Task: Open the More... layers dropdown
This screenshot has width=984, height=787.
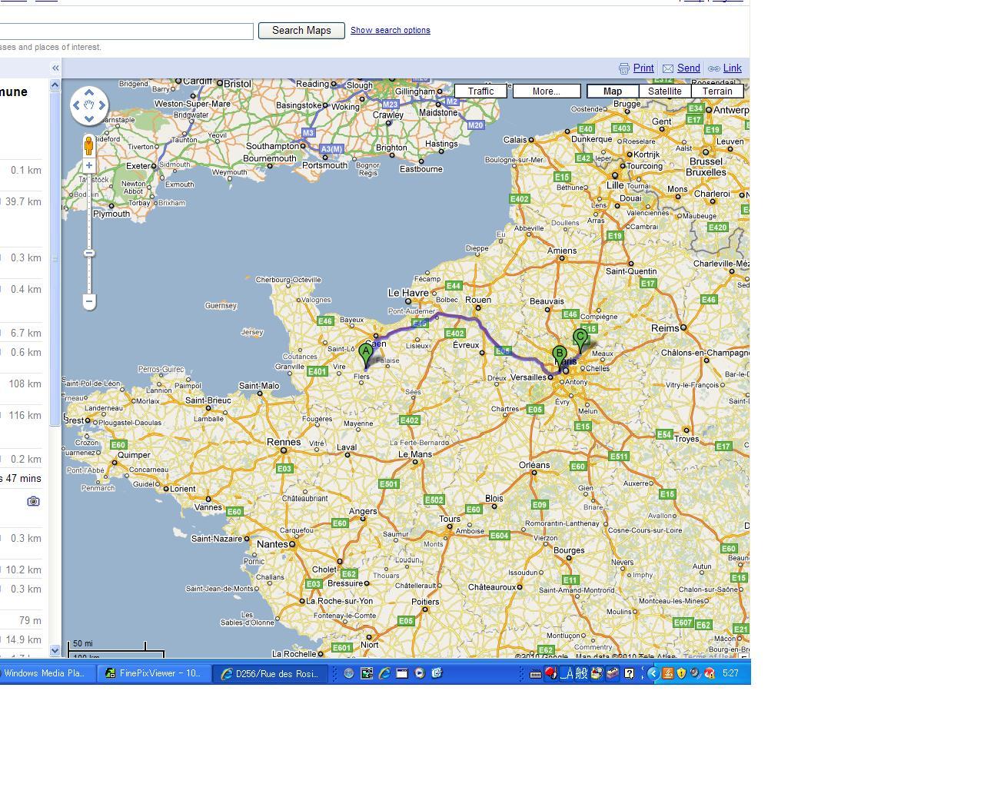Action: (x=546, y=91)
